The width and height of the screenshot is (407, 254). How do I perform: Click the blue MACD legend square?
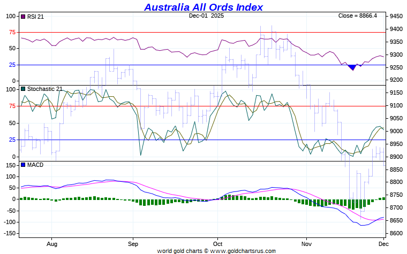coord(22,165)
